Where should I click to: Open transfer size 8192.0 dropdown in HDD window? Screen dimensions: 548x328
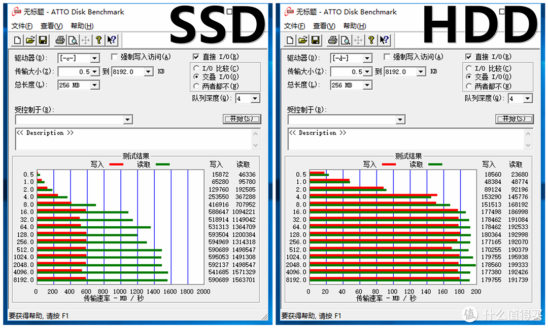[x=421, y=72]
